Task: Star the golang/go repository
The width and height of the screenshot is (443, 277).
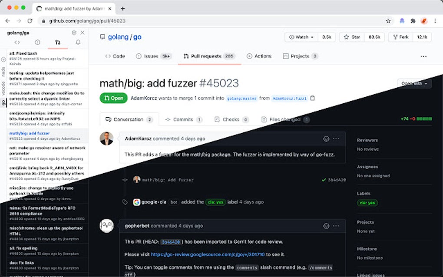Action: point(352,37)
